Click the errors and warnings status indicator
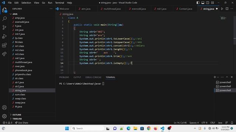236x132 pixels. 7,123
